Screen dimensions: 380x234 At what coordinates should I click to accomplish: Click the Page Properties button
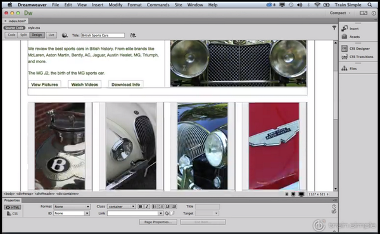(x=158, y=222)
